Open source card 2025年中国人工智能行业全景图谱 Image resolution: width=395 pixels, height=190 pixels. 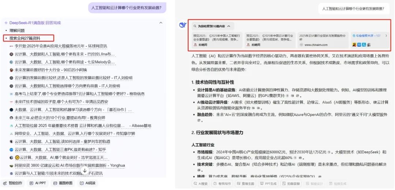[217, 40]
